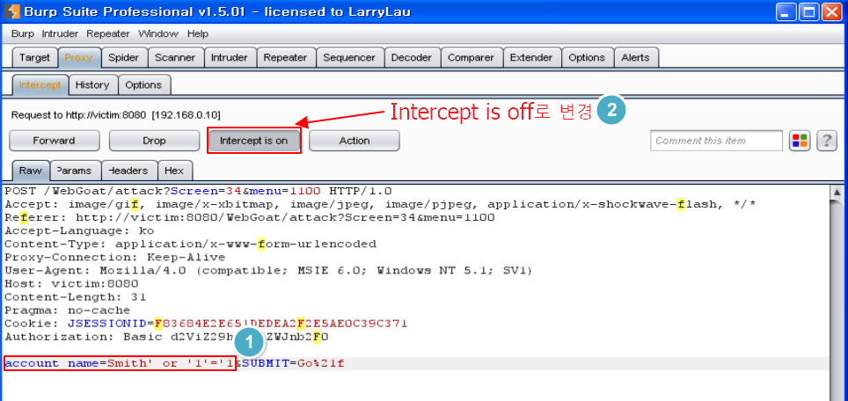Click the help question mark icon
The image size is (848, 401).
pos(826,141)
